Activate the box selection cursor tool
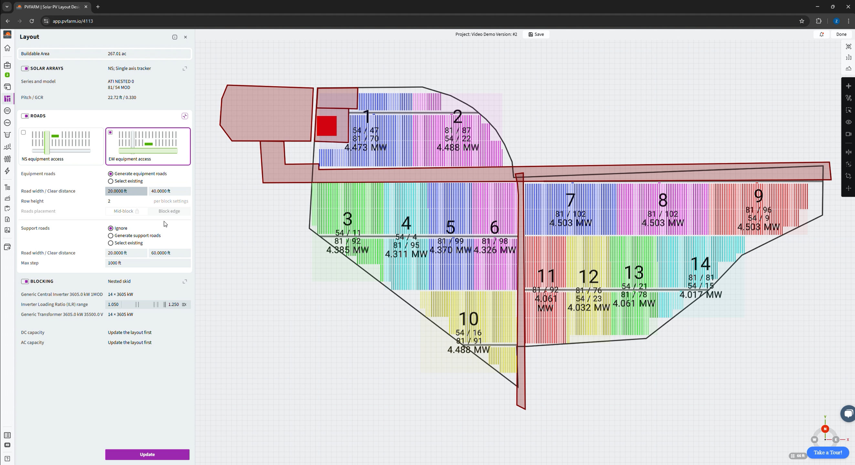Image resolution: width=855 pixels, height=465 pixels. click(848, 110)
